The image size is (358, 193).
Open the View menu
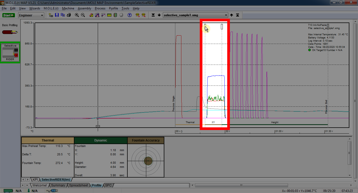(22, 8)
